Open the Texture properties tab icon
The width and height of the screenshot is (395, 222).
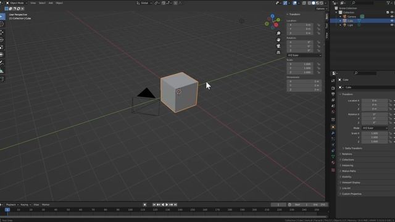coord(333,170)
